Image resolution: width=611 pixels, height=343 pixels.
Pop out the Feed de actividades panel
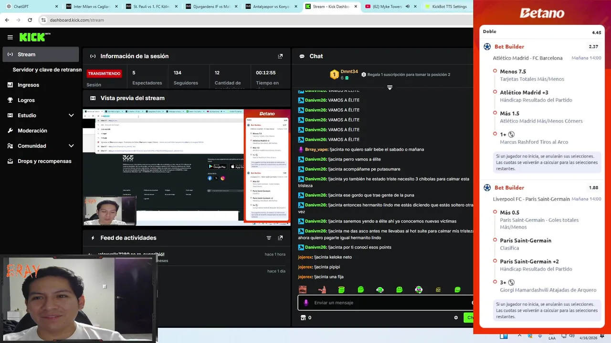(x=280, y=238)
